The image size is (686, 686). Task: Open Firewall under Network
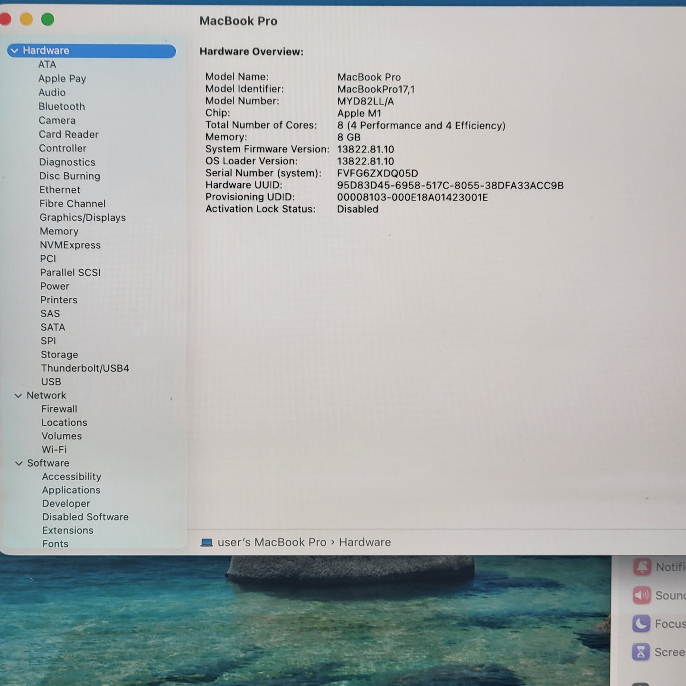(x=59, y=409)
